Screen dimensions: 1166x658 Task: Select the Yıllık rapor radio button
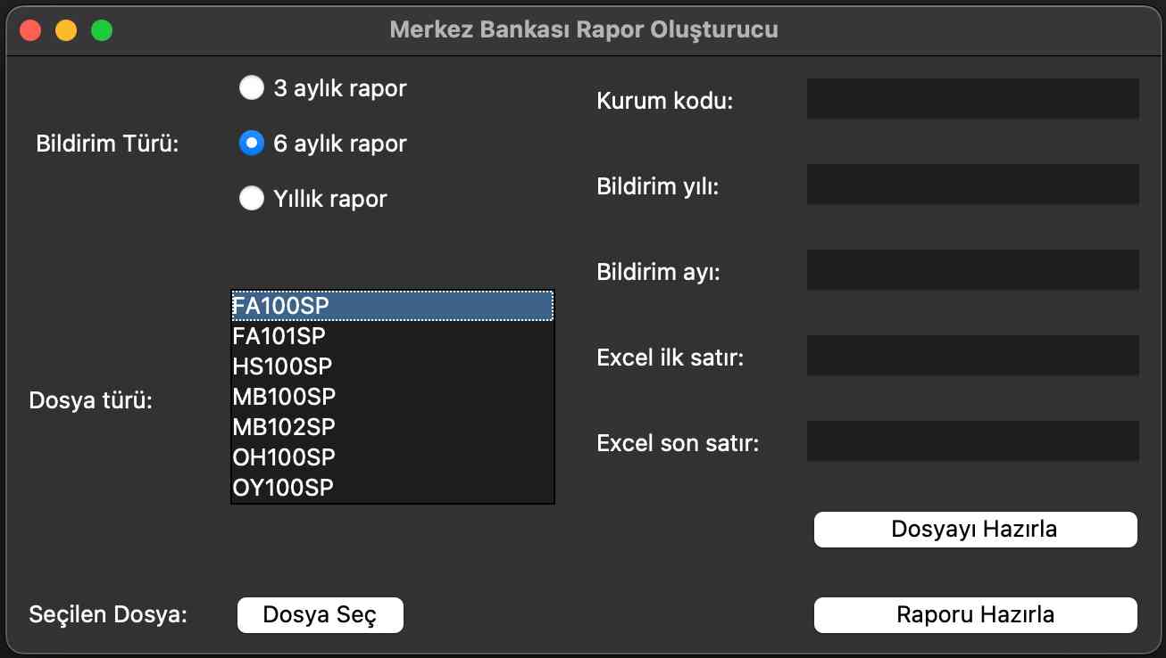pyautogui.click(x=252, y=198)
